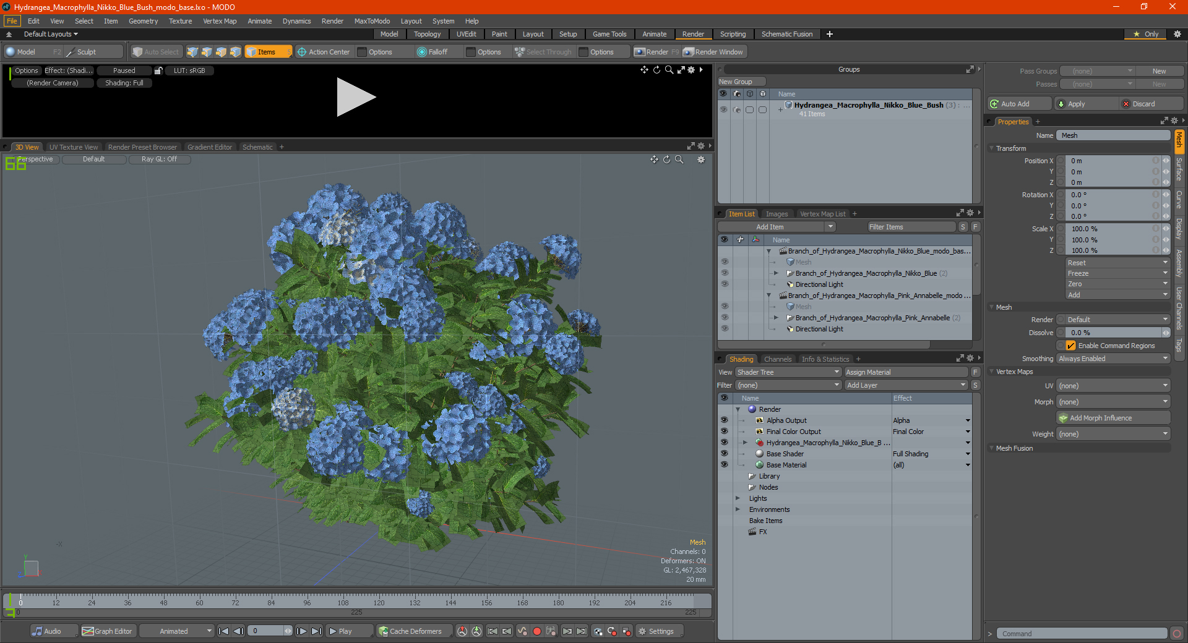Open Add Layer dropdown
This screenshot has width=1188, height=643.
point(906,385)
